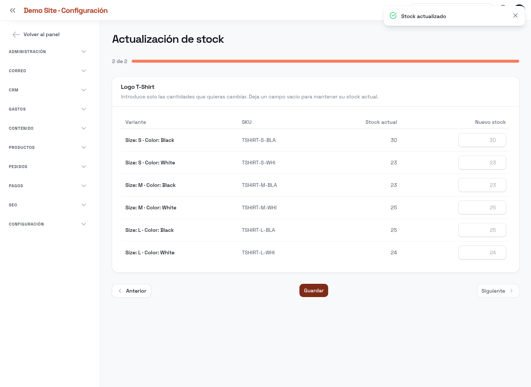Screen dimensions: 531x387
Task: Click the 'SKU' column header
Action: click(x=247, y=122)
